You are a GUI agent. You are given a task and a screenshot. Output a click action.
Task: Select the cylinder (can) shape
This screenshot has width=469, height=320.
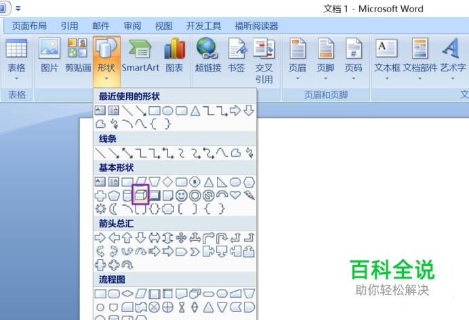tap(127, 196)
